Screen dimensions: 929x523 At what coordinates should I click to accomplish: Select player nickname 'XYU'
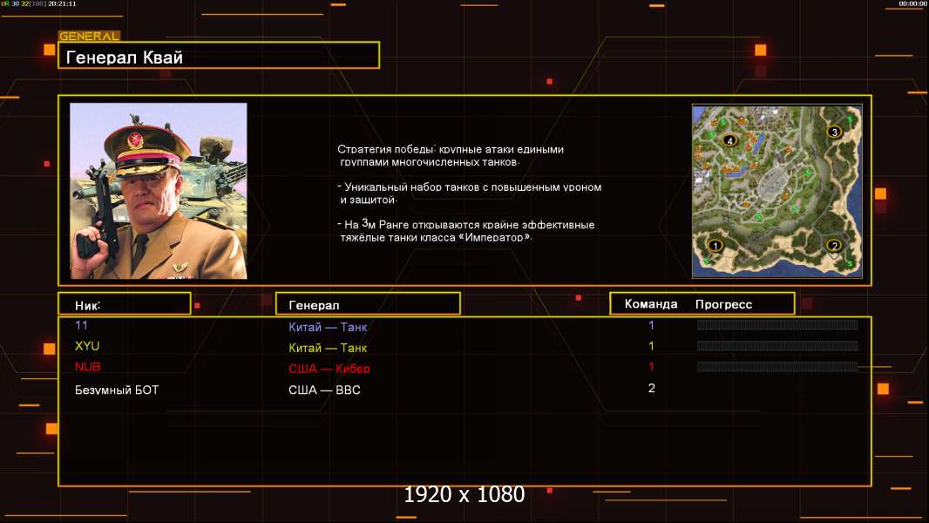[x=87, y=346]
